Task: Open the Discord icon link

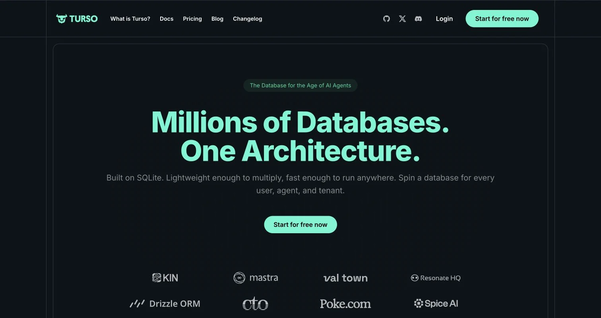Action: pyautogui.click(x=418, y=19)
